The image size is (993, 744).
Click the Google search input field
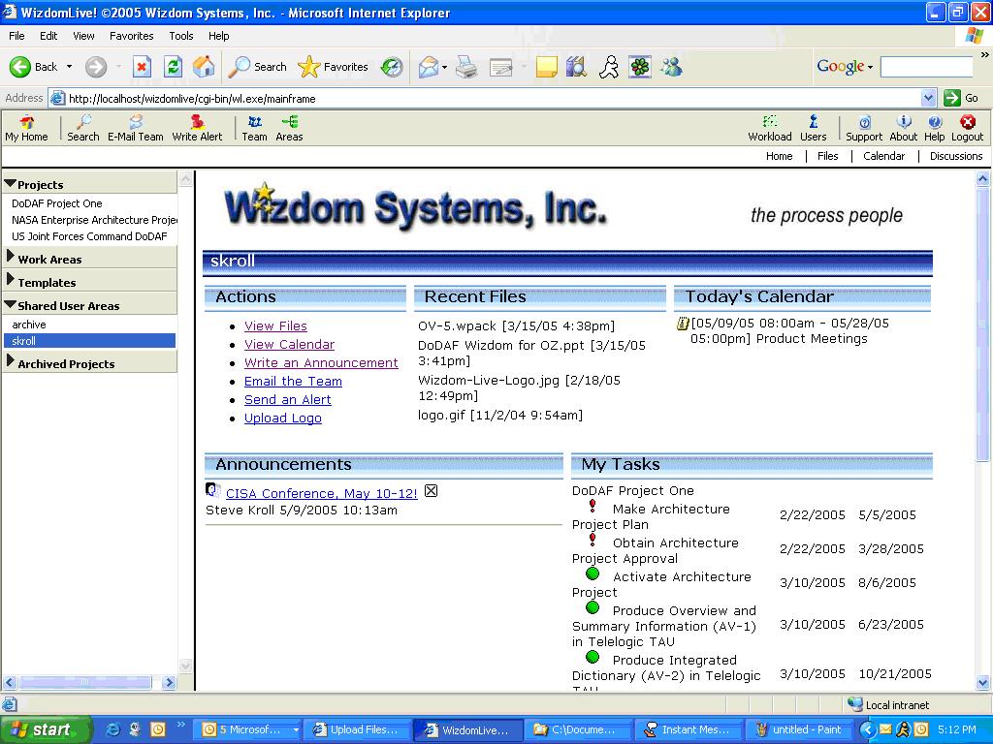(925, 67)
